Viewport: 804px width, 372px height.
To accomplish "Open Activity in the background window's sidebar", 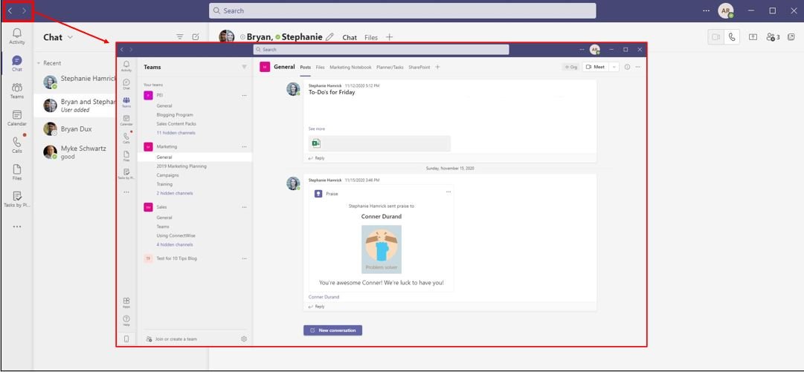I will coord(17,36).
